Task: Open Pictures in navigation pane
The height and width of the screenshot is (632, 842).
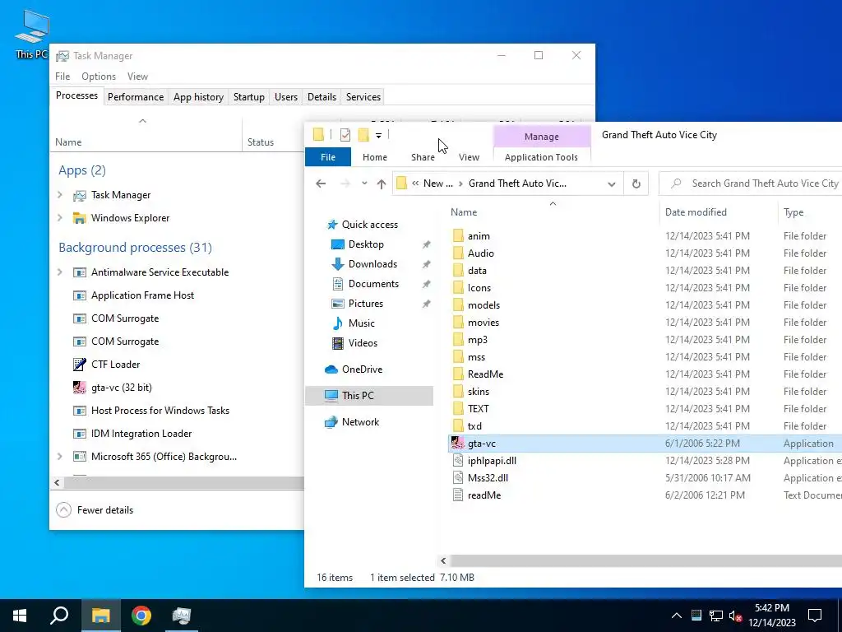Action: coord(365,303)
